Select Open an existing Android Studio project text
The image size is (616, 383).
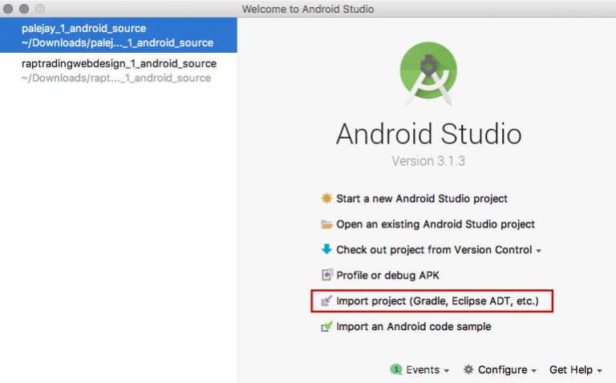pos(436,224)
